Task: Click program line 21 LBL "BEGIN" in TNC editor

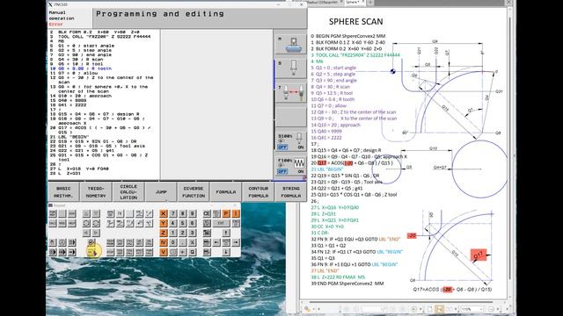Action: point(69,137)
